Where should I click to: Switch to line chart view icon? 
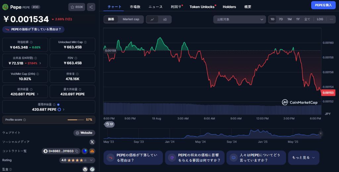coord(152,20)
